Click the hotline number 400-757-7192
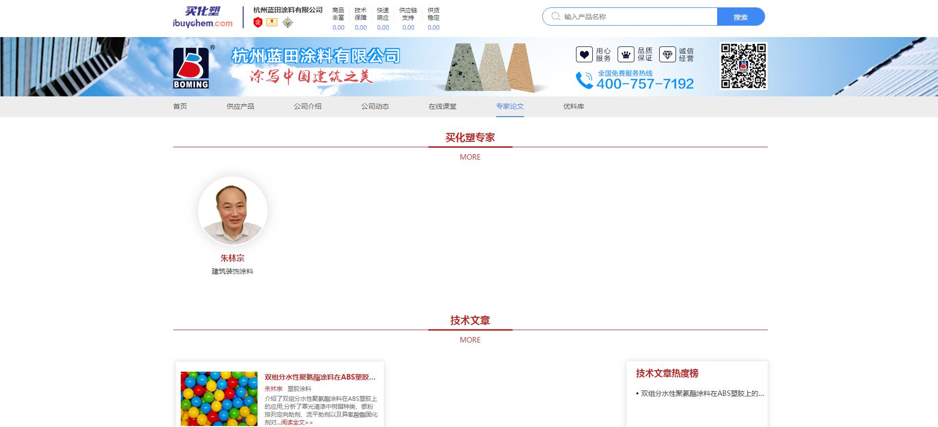The image size is (938, 427). pyautogui.click(x=645, y=84)
